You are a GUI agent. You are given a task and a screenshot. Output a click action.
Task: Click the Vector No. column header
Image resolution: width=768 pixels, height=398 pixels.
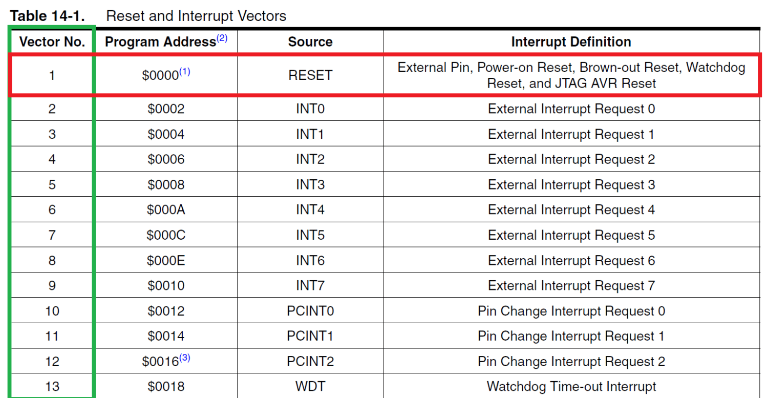pyautogui.click(x=52, y=42)
